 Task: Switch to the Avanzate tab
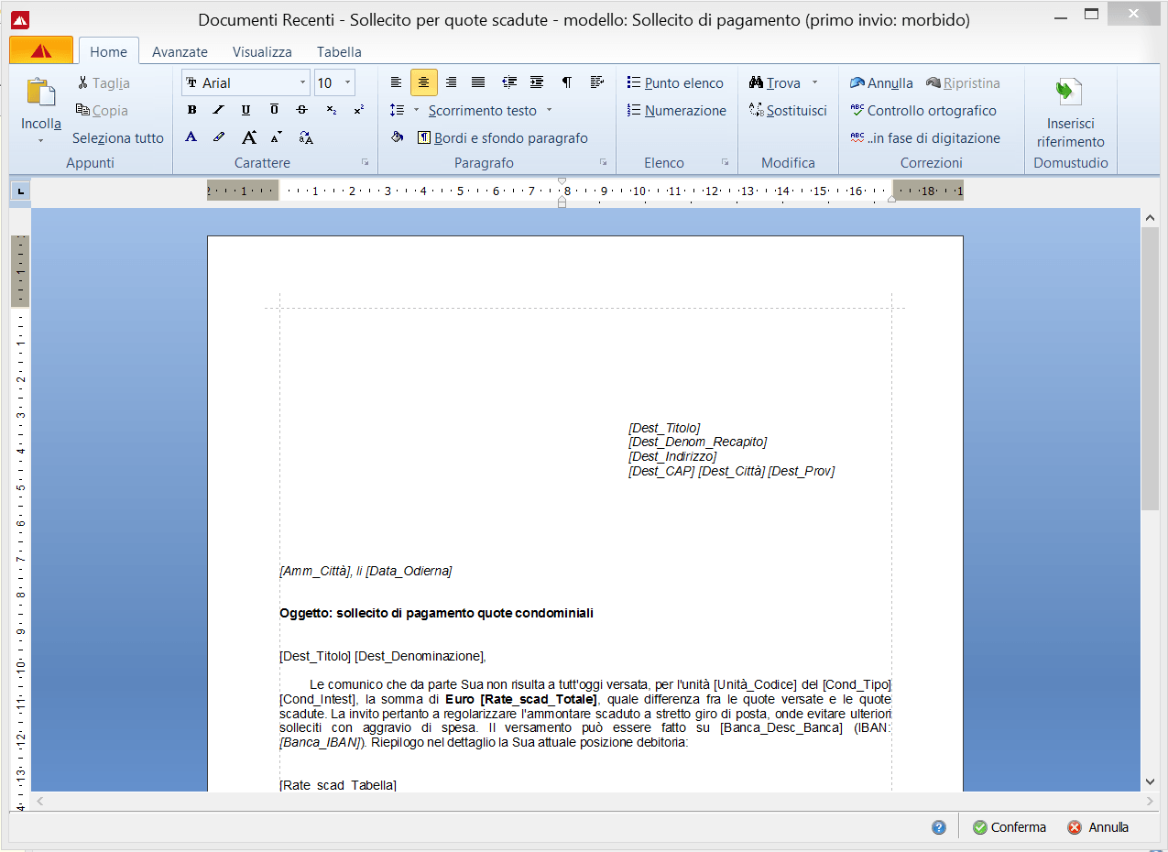[180, 52]
